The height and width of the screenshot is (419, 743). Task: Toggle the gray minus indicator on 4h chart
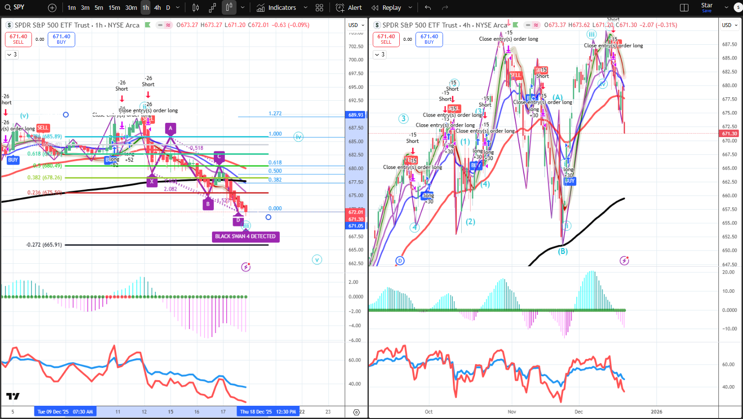pyautogui.click(x=528, y=25)
